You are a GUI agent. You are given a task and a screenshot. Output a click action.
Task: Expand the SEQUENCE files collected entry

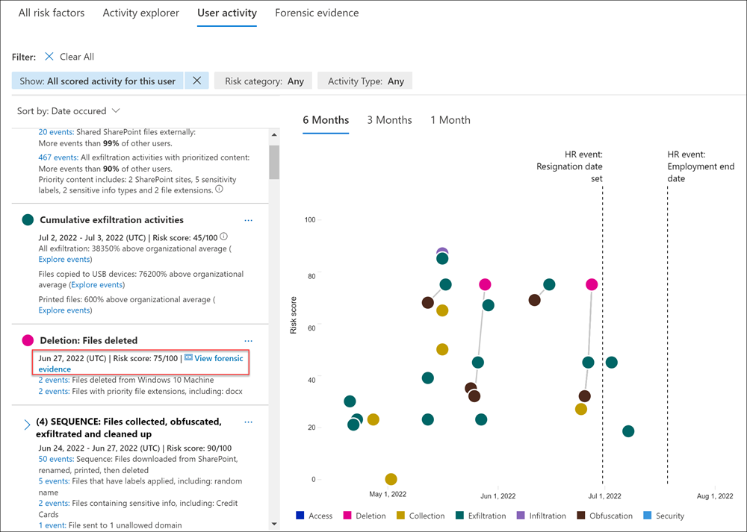pos(27,425)
